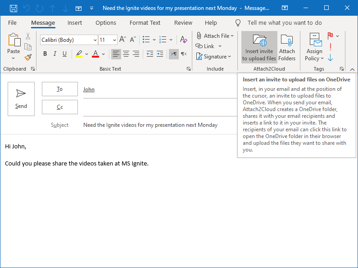The height and width of the screenshot is (268, 358).
Task: Open the Paste options arrow
Action: pos(14,58)
